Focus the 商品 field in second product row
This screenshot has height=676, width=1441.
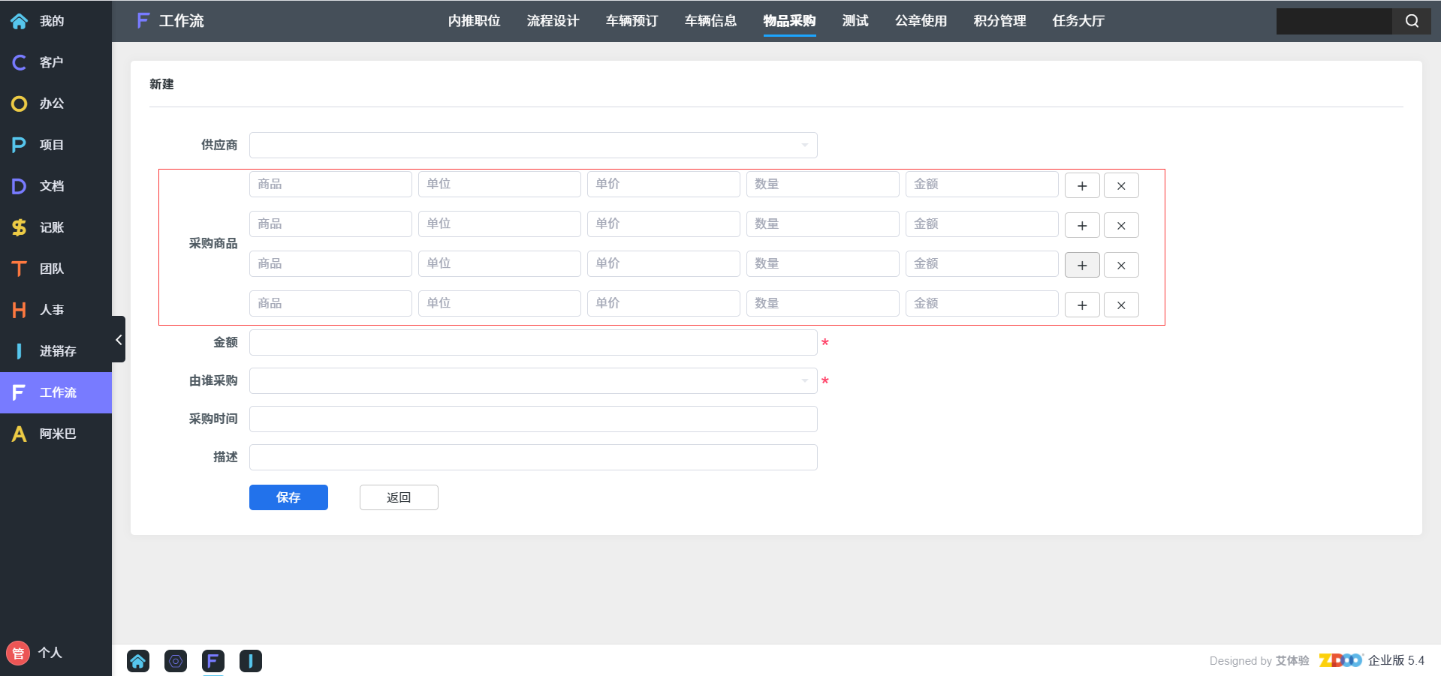[x=330, y=224]
